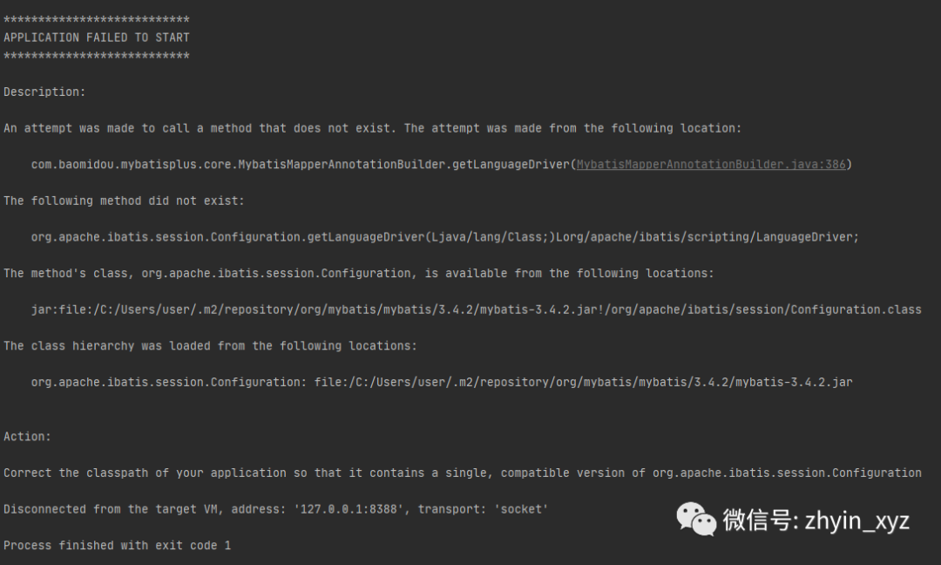Screen dimensions: 941x565
Task: Click the 'Disconnected from the target VM' line
Action: pyautogui.click(x=275, y=509)
